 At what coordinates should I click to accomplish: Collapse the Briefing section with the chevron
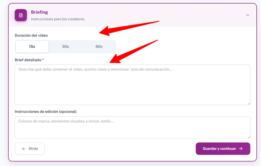pyautogui.click(x=247, y=15)
